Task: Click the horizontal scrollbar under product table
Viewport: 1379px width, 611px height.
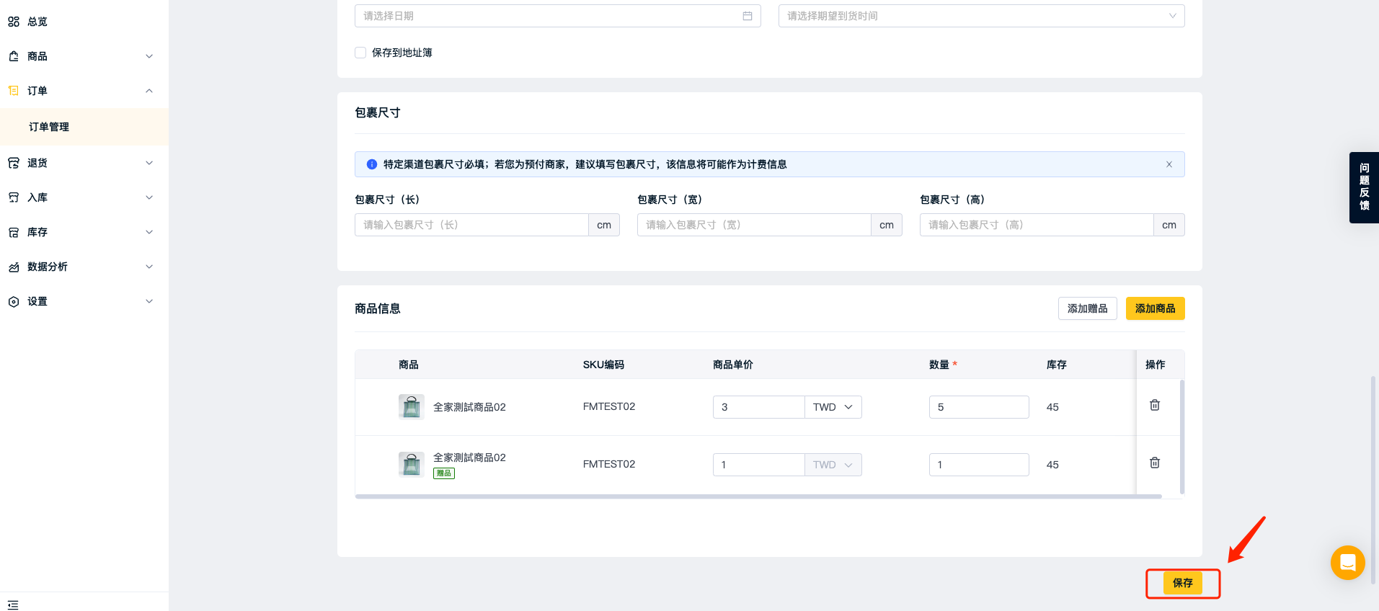Action: [757, 496]
